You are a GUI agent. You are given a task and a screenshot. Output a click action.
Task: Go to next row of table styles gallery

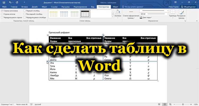tap(113, 14)
